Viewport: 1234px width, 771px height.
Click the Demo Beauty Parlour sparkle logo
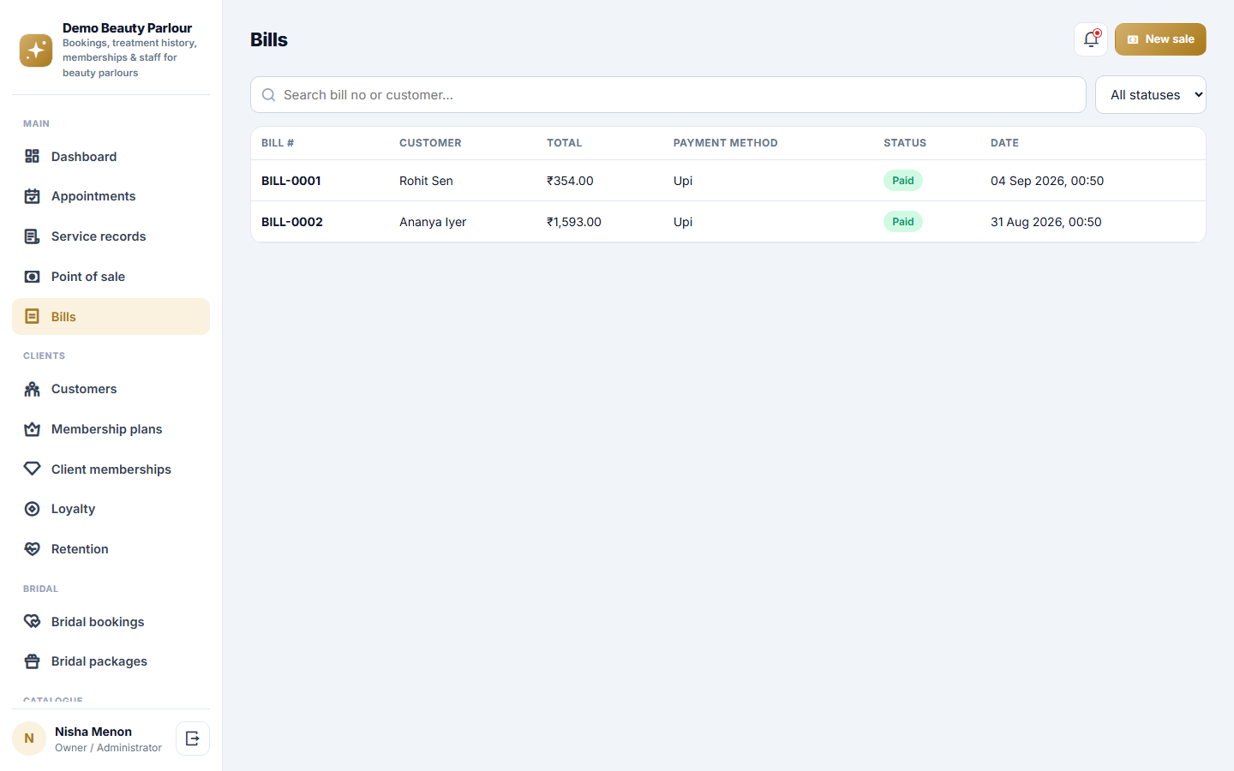click(36, 51)
